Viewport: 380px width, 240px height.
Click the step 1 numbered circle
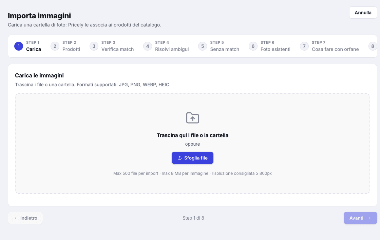pos(19,46)
